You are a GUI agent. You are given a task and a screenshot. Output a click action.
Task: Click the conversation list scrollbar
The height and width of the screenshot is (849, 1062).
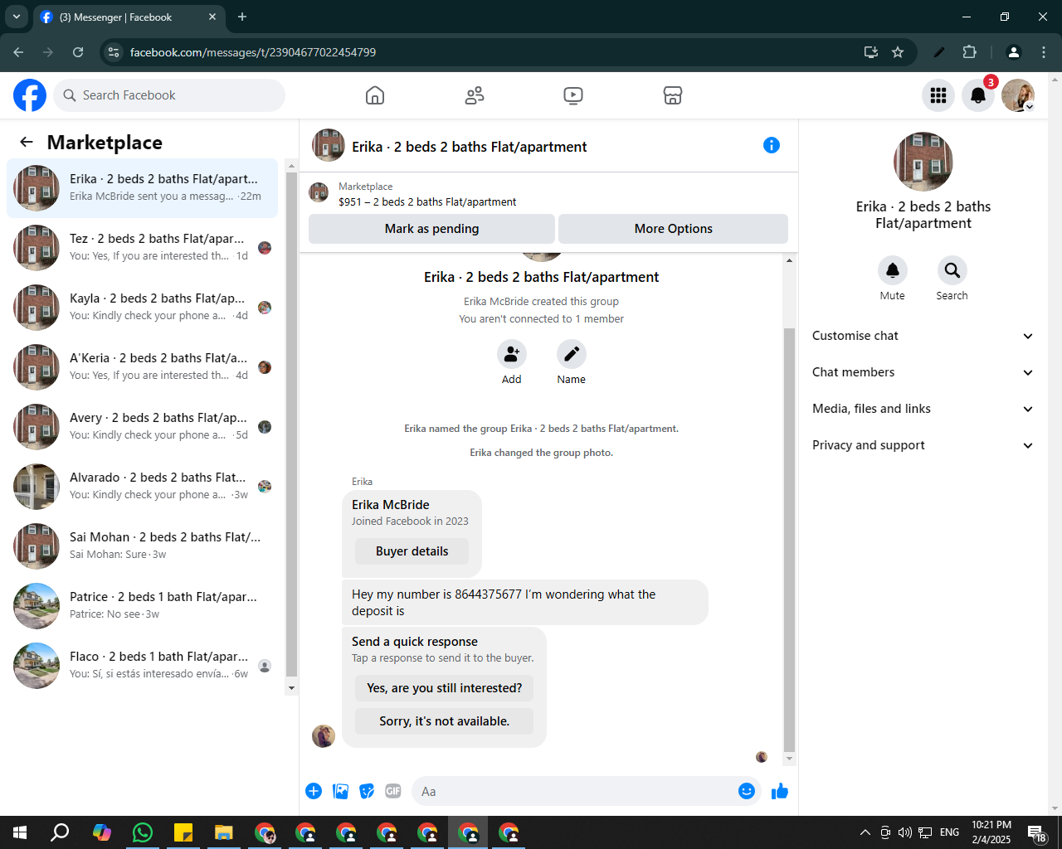291,424
